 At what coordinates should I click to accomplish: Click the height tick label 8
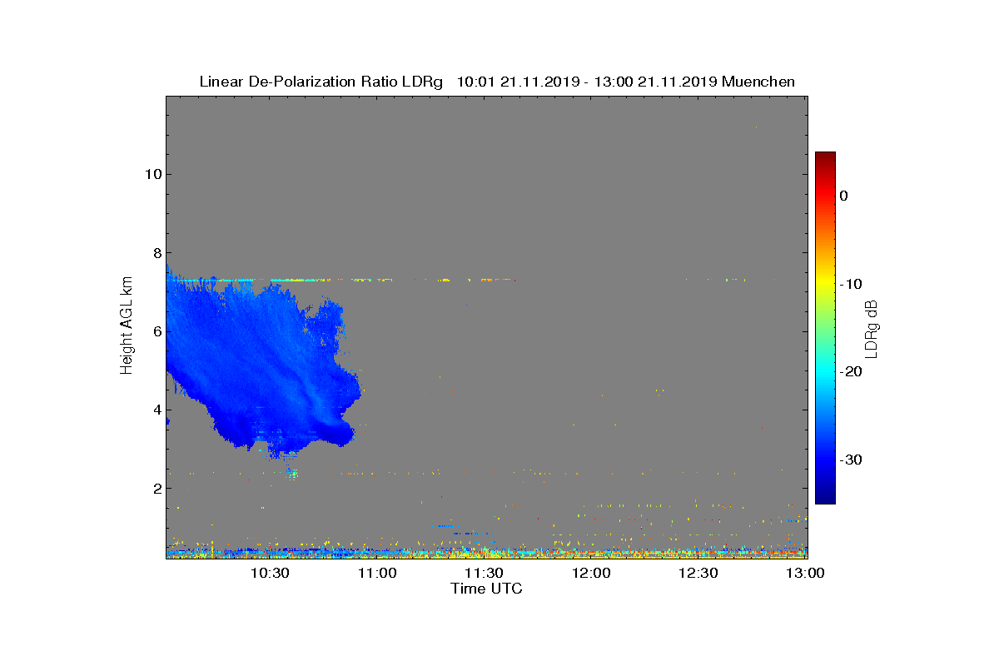(x=156, y=252)
